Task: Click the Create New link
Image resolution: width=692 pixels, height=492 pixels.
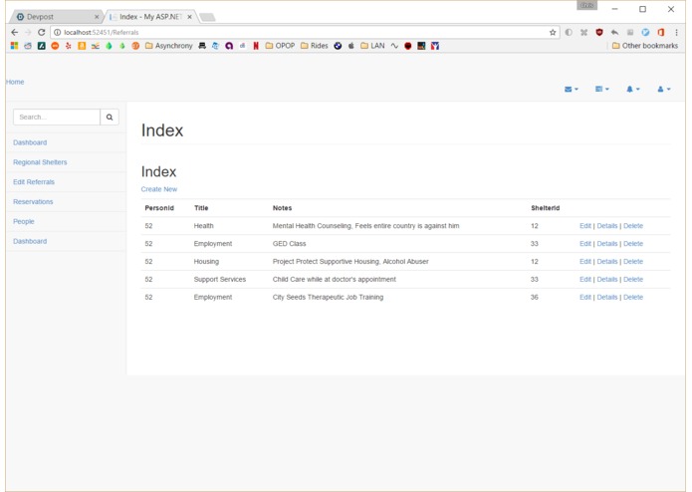Action: 159,189
